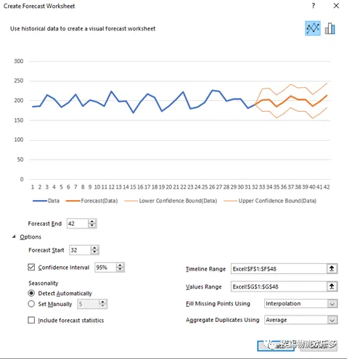The image size is (347, 359).
Task: Click into the Timeline Range field
Action: [279, 268]
